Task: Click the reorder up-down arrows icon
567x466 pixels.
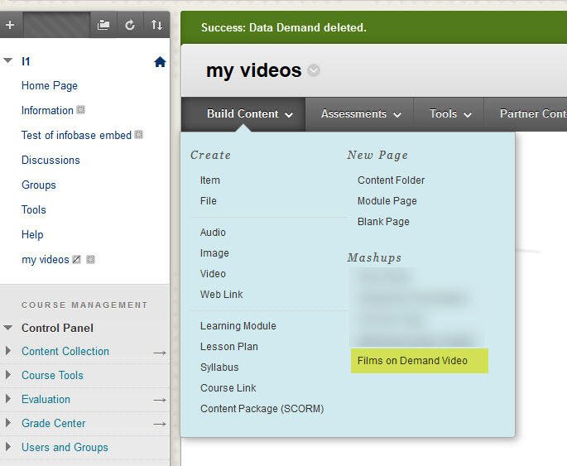Action: (156, 25)
